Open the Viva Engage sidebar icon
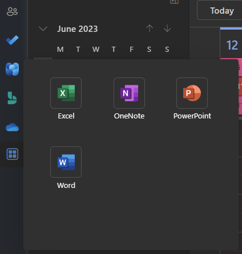 coord(12,69)
